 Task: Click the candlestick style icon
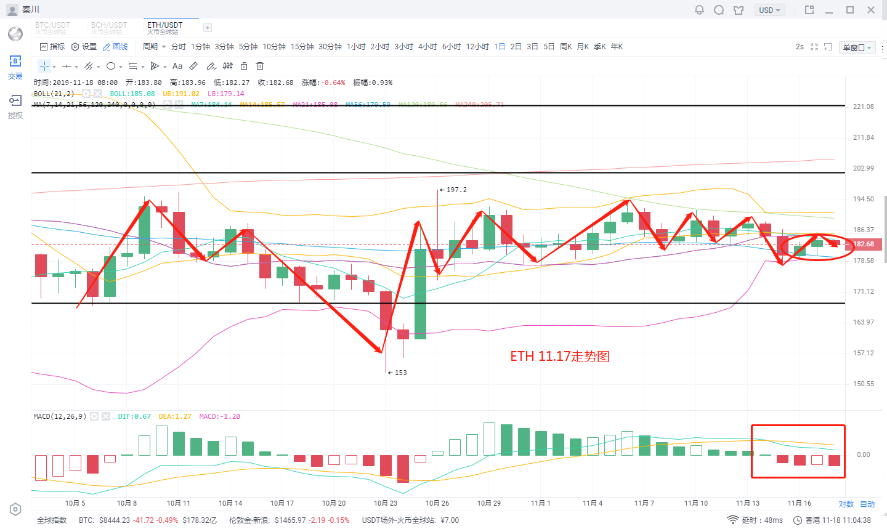tap(228, 66)
